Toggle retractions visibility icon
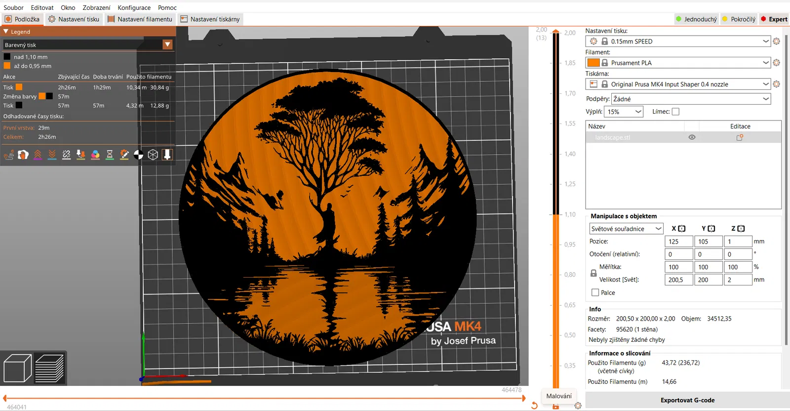790x411 pixels. click(x=38, y=155)
